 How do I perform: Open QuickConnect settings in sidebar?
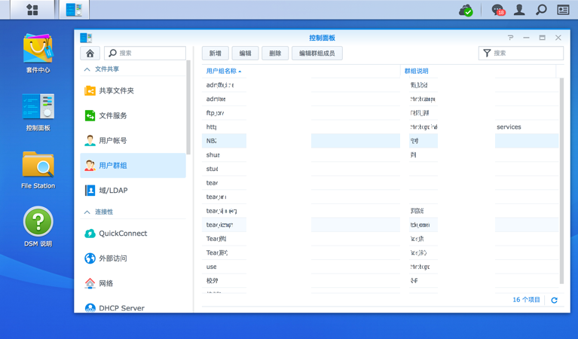tap(122, 234)
